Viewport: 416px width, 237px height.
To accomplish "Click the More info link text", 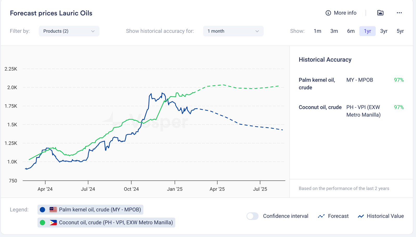I will pyautogui.click(x=345, y=13).
